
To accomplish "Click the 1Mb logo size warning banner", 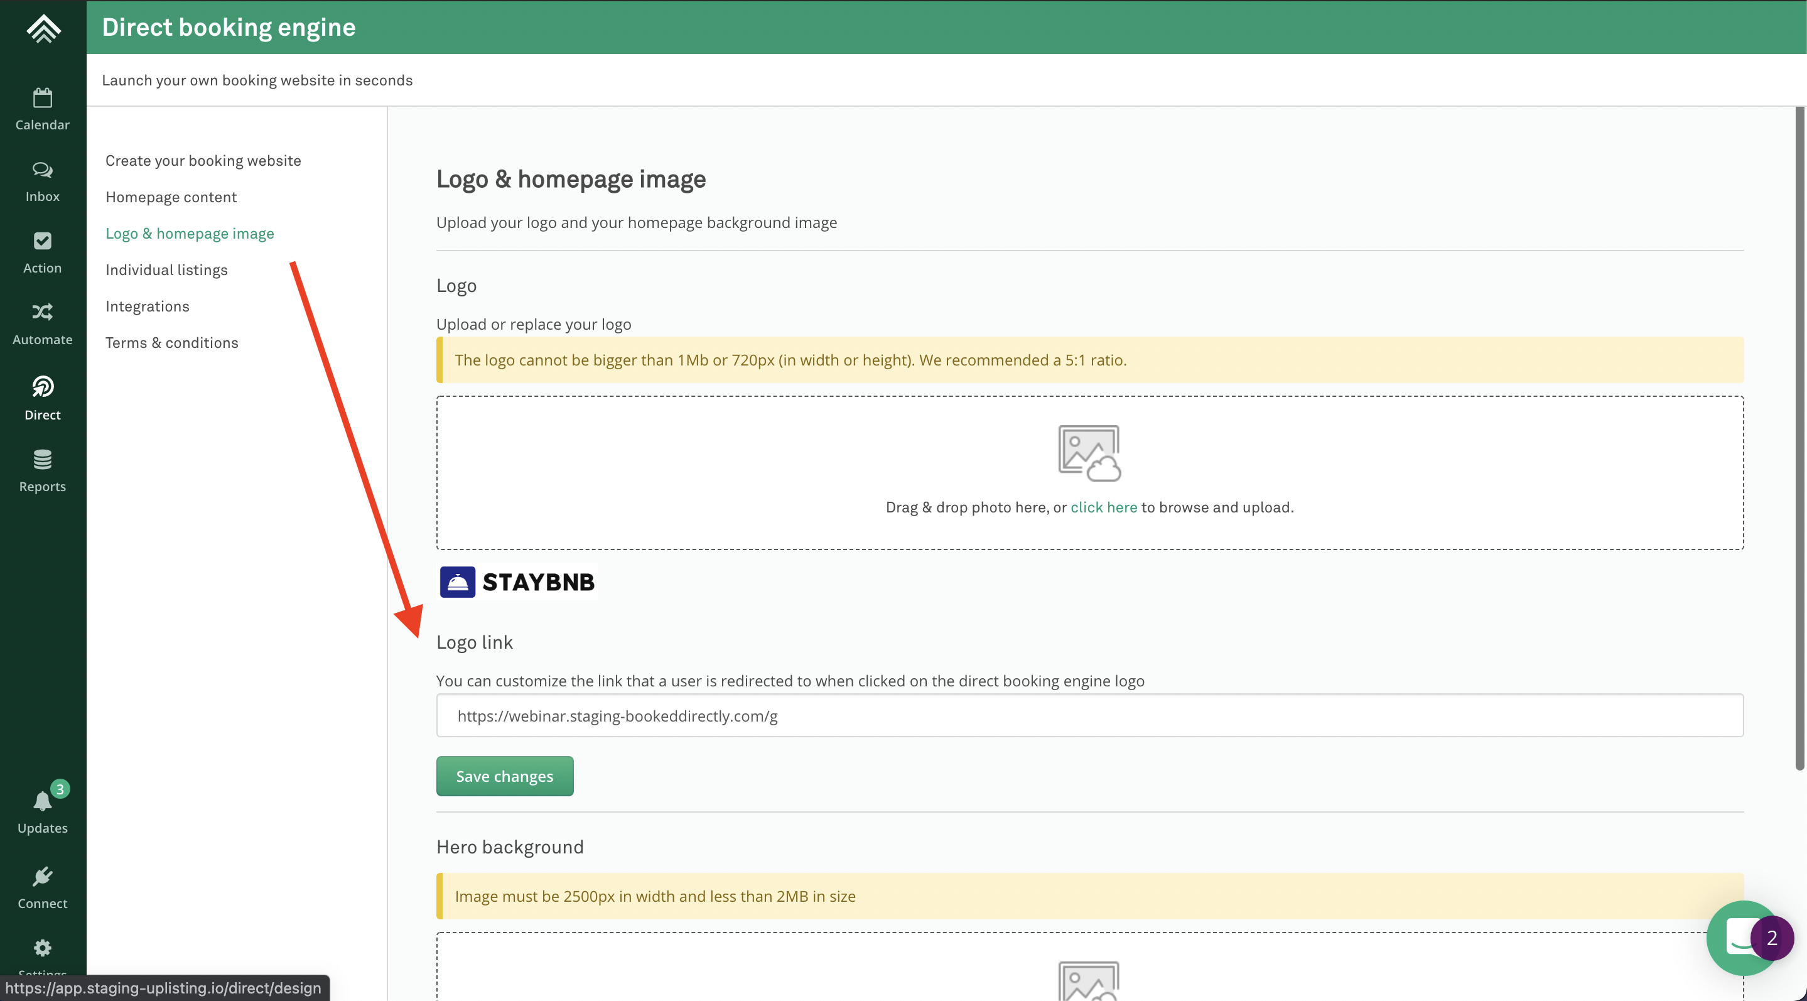I will point(1089,360).
